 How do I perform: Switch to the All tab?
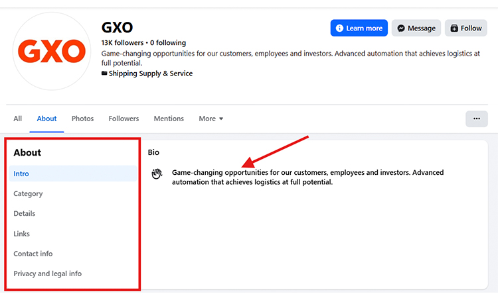(x=17, y=119)
